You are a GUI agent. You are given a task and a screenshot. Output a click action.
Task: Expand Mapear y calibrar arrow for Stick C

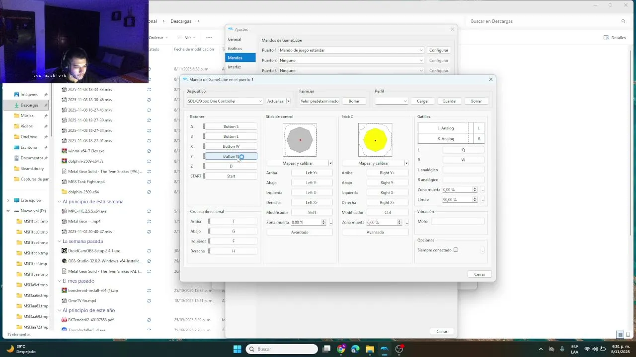(406, 163)
